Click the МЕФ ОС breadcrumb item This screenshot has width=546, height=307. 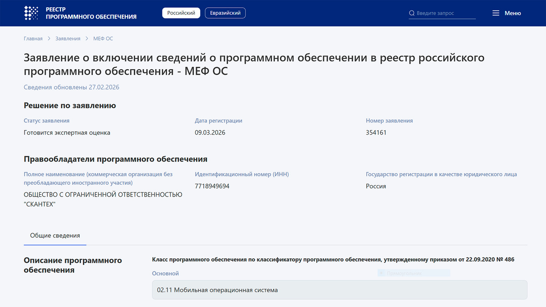pyautogui.click(x=103, y=39)
